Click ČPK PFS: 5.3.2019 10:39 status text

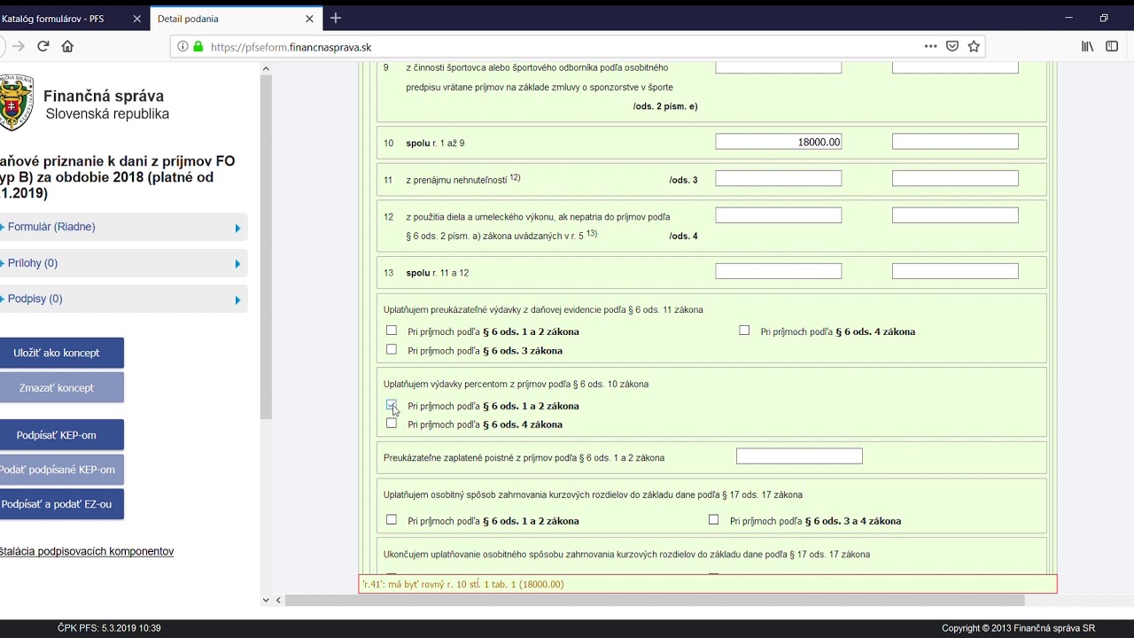(x=109, y=628)
